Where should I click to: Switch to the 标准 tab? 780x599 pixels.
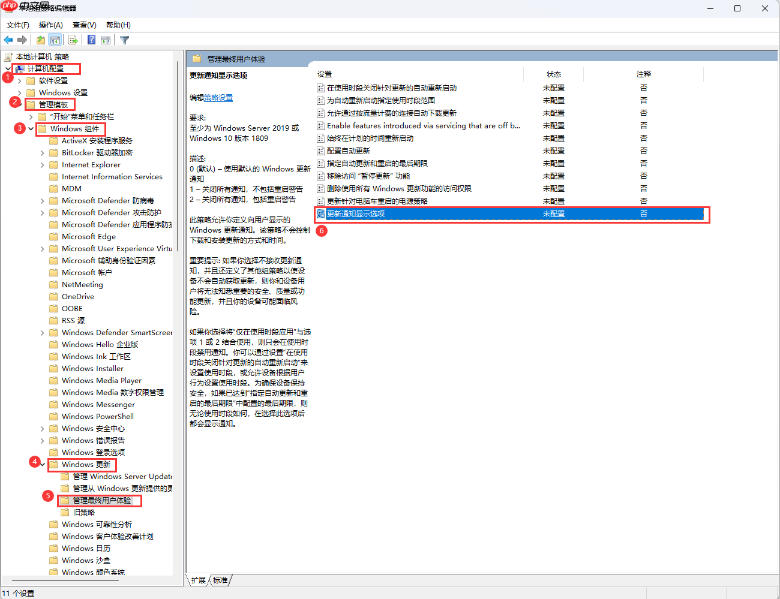[220, 580]
